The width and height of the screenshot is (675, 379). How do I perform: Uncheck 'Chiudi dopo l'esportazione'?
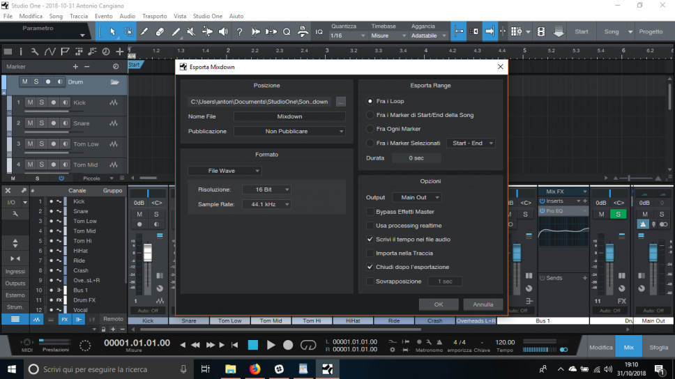[x=370, y=267]
